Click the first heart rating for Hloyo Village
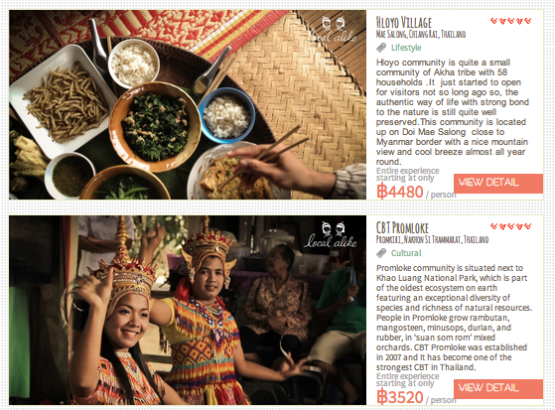 tap(493, 21)
